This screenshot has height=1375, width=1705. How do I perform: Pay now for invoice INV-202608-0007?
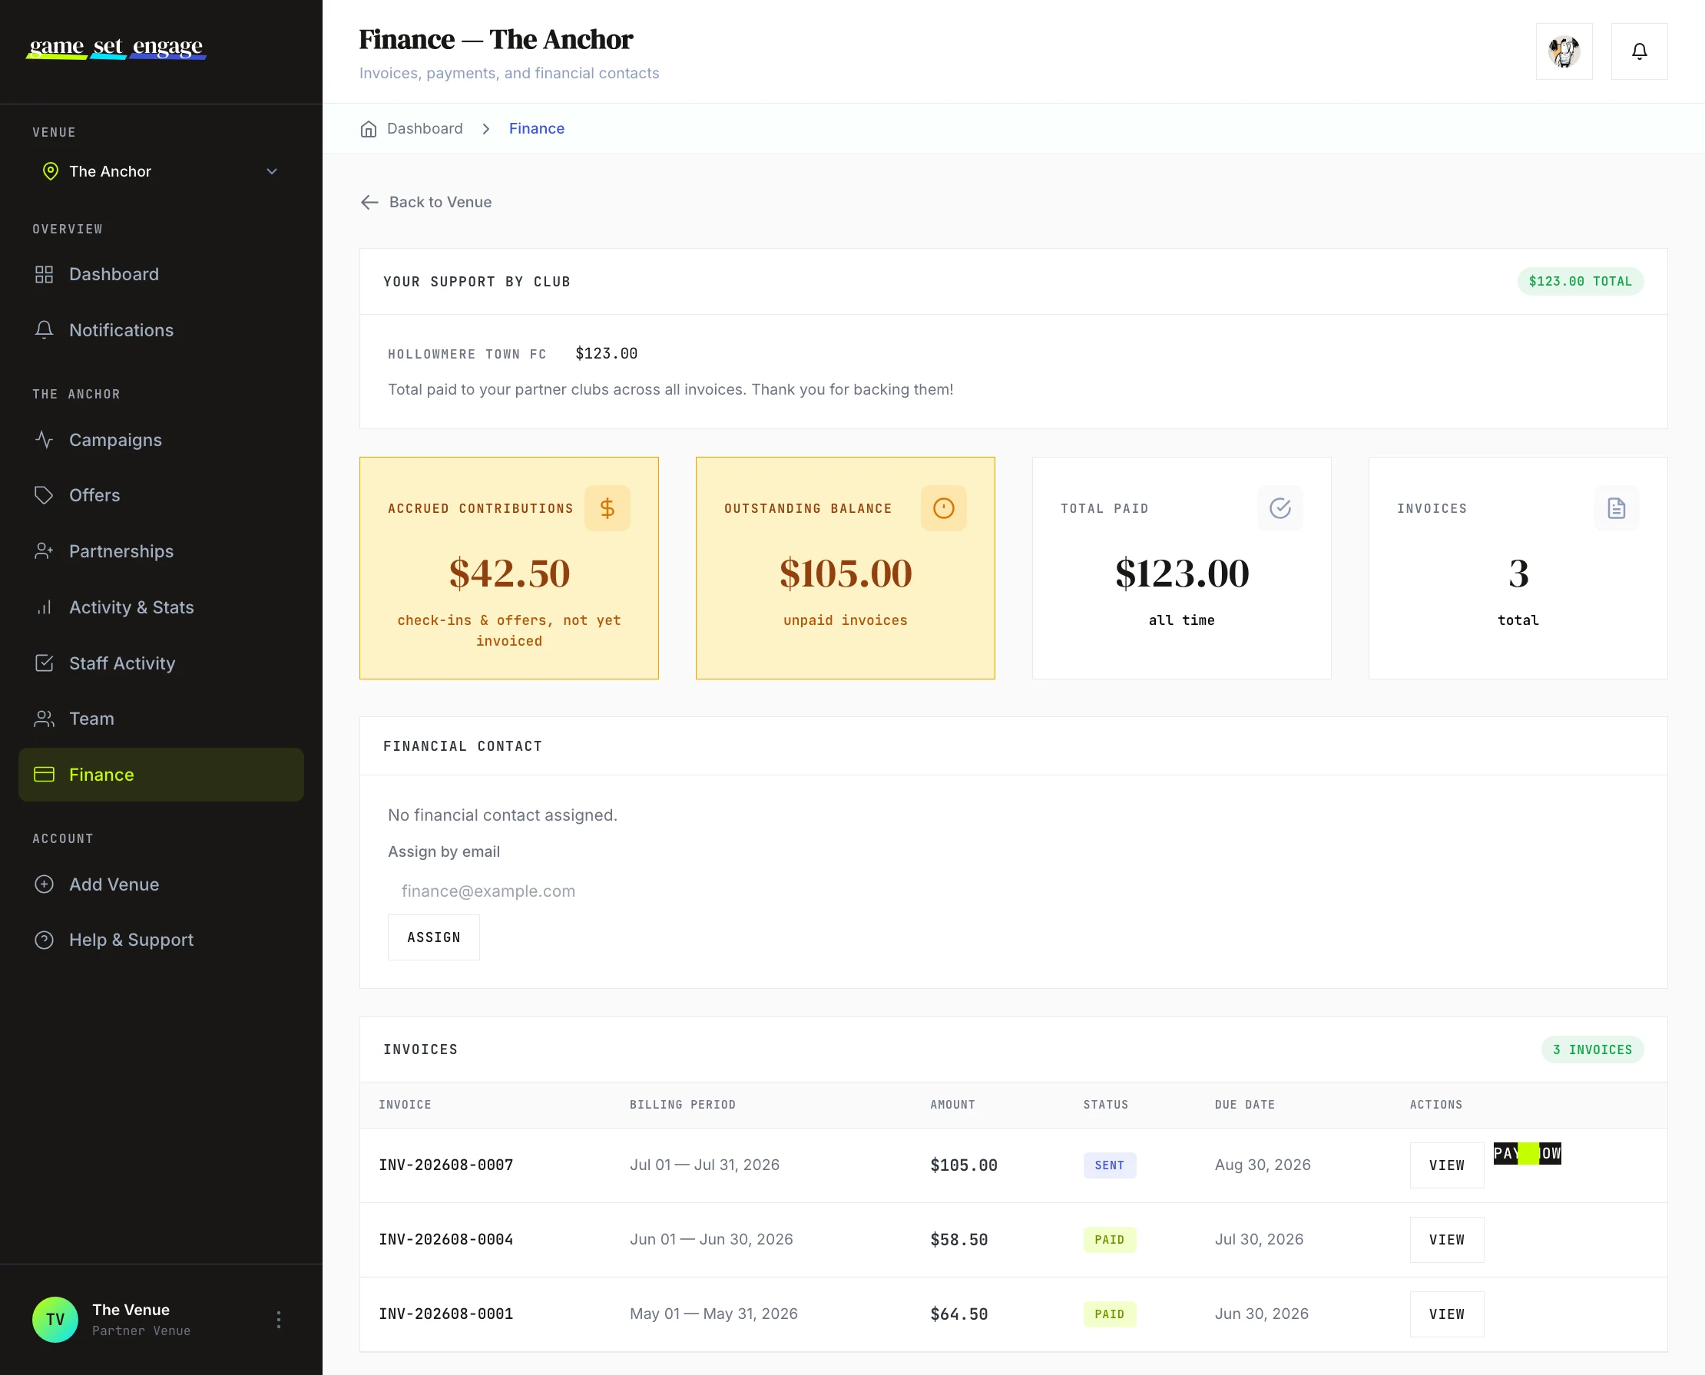coord(1527,1153)
